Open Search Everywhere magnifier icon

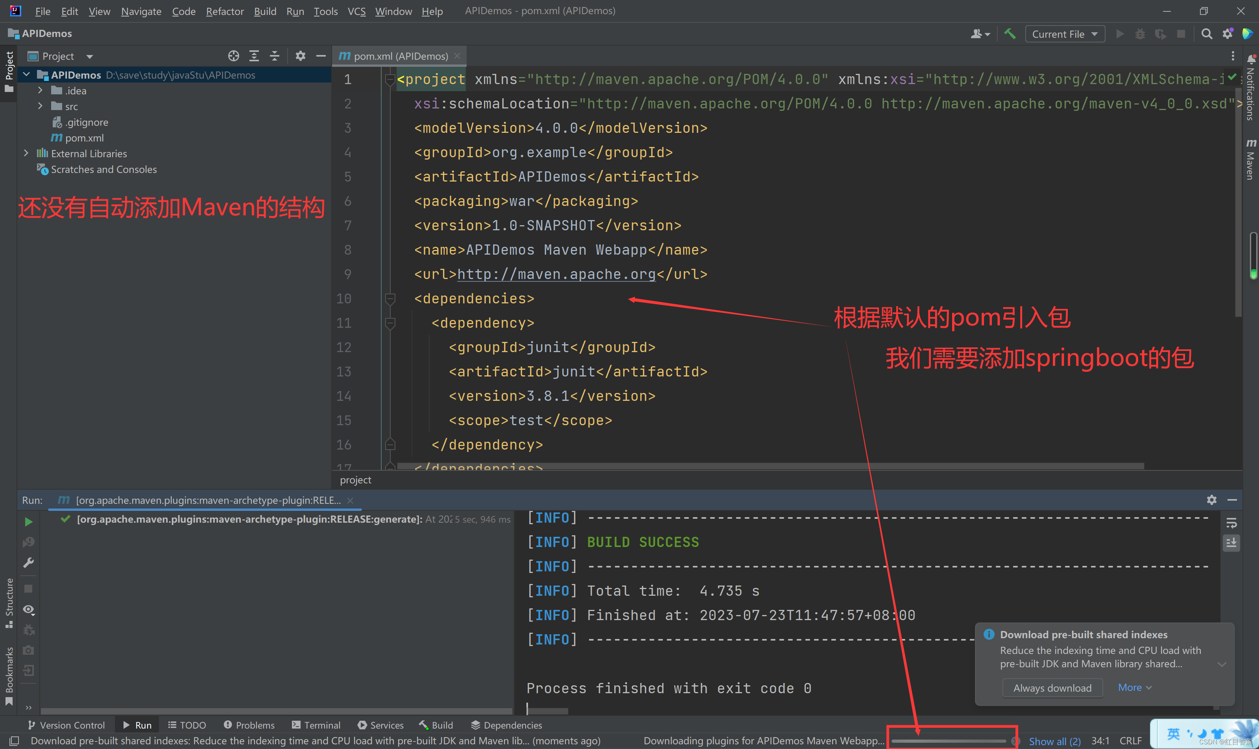1206,34
